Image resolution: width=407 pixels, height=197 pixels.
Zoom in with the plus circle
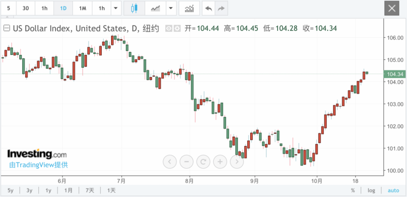[220, 162]
